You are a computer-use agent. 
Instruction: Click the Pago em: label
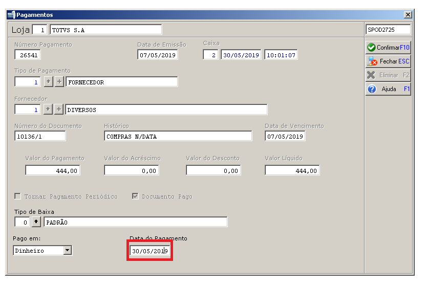click(27, 238)
